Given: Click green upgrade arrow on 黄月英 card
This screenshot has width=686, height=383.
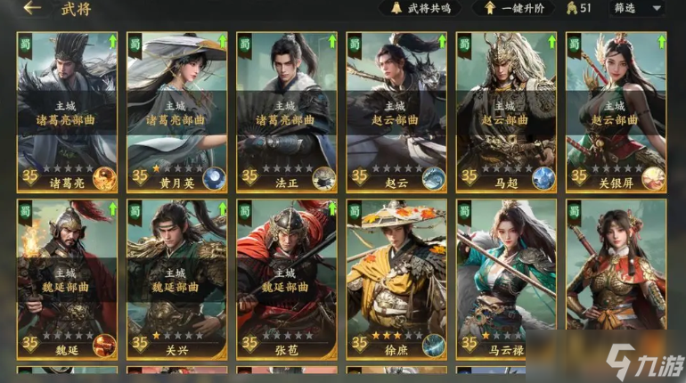Looking at the screenshot, I should click(222, 42).
